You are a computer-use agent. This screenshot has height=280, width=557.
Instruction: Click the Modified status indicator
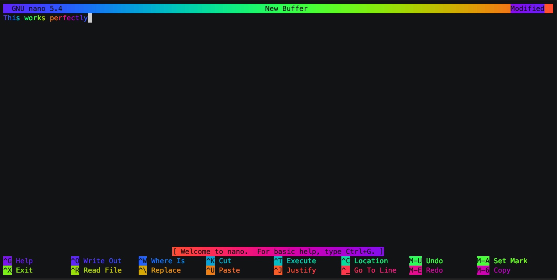point(527,9)
